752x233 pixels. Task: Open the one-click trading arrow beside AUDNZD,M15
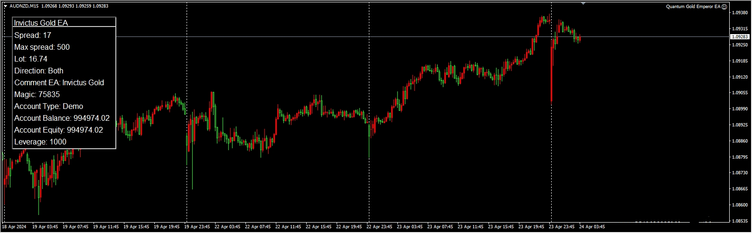click(5, 6)
